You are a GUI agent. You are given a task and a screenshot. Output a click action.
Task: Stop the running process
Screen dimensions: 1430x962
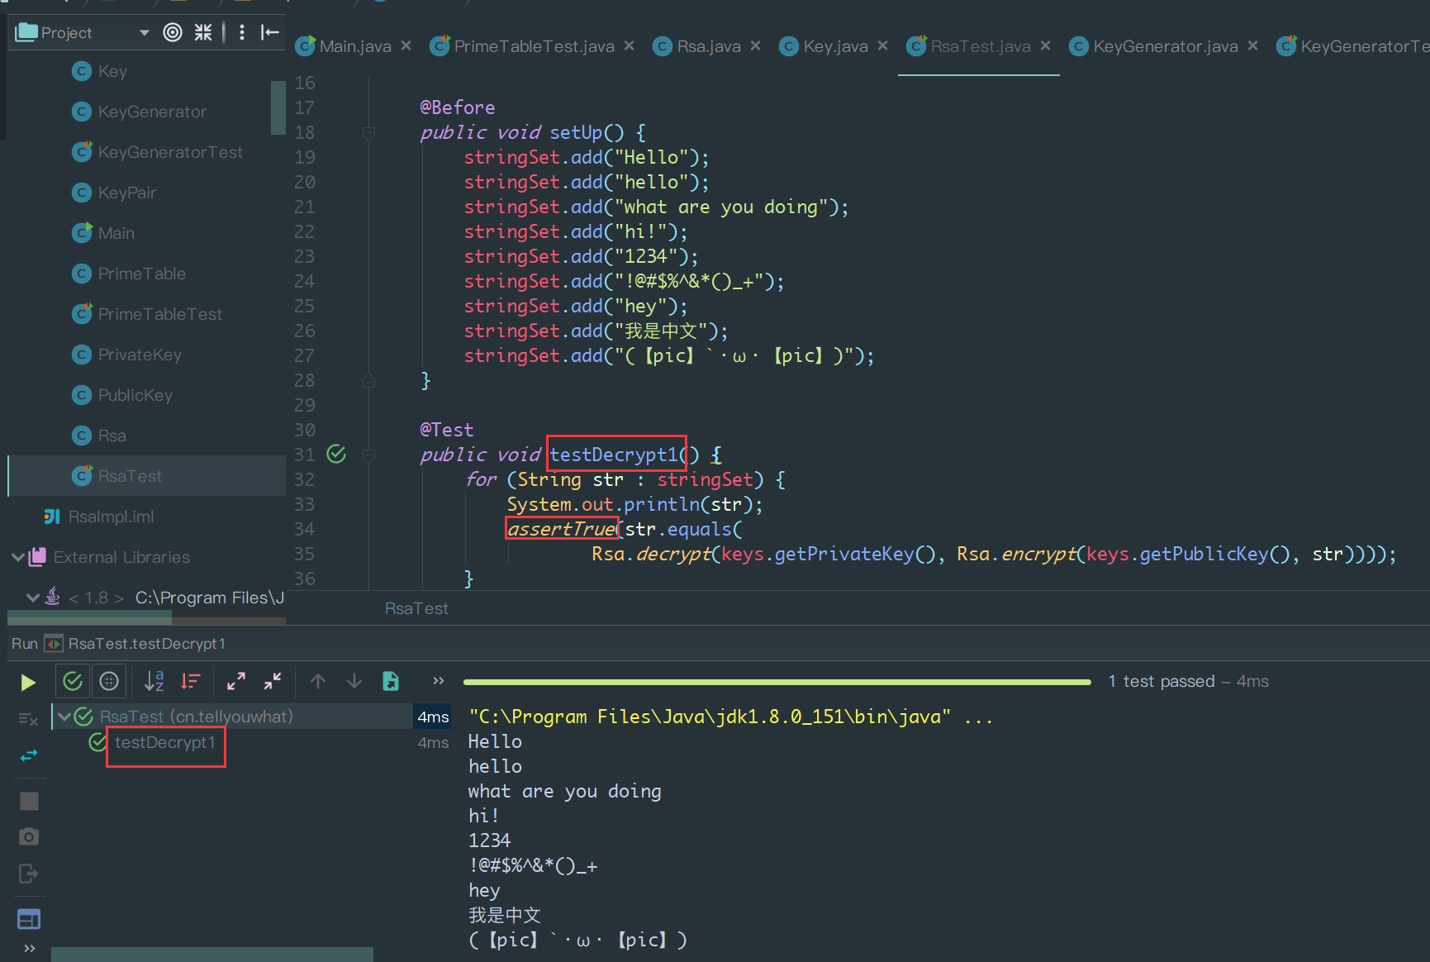pos(29,801)
